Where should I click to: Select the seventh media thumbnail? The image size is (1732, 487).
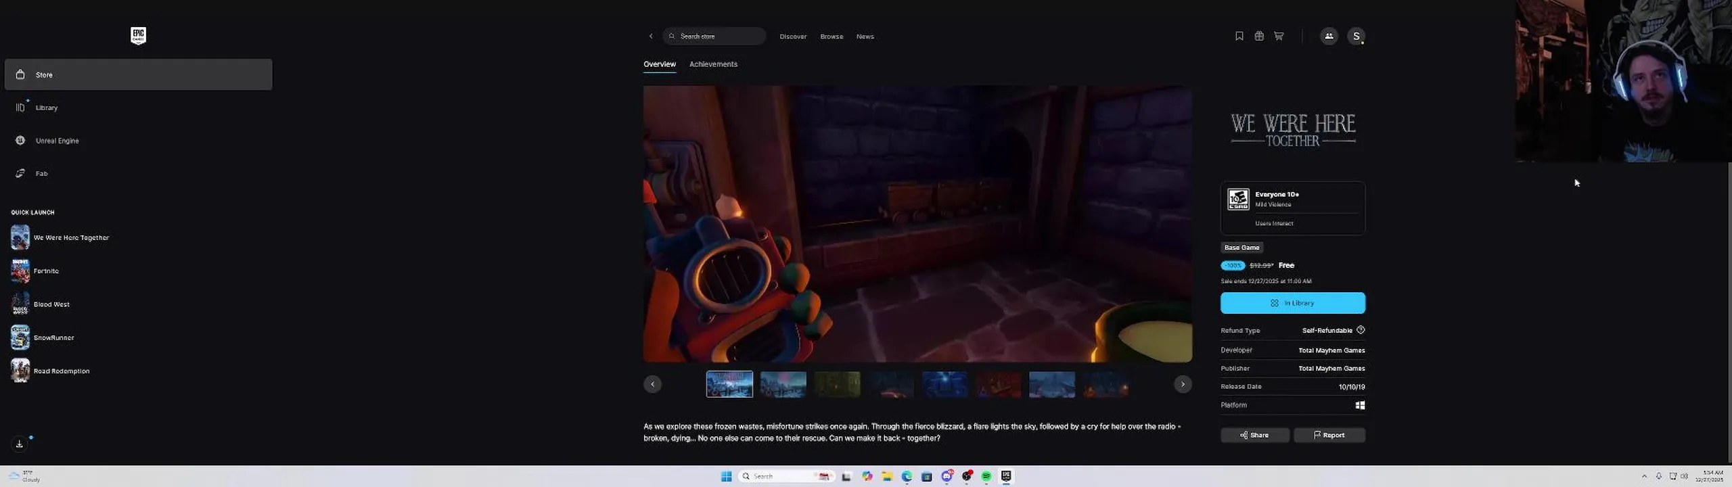pyautogui.click(x=1052, y=384)
